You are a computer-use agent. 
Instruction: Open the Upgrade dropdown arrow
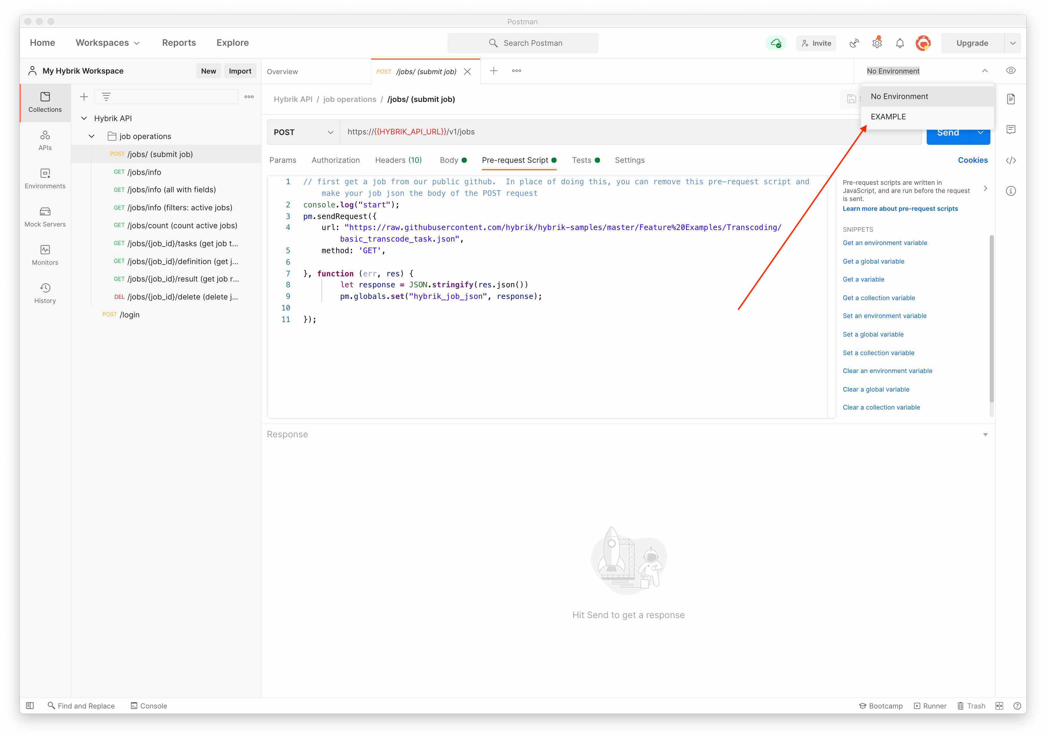coord(1012,43)
